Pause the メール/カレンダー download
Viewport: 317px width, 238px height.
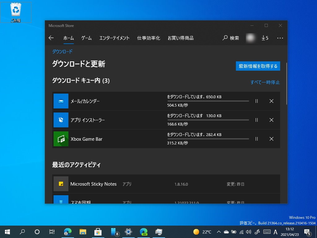coord(256,101)
